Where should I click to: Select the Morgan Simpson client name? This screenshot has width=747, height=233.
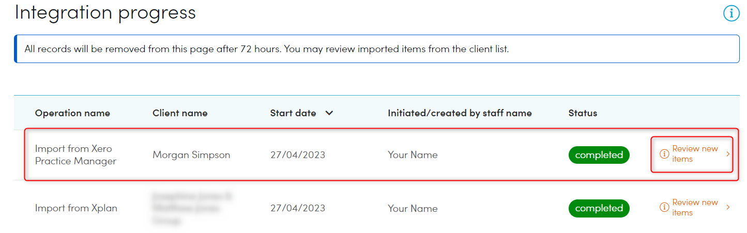coord(191,155)
